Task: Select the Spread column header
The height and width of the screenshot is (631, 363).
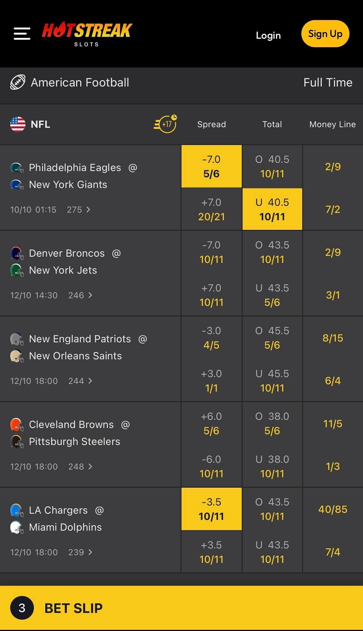Action: pos(211,124)
